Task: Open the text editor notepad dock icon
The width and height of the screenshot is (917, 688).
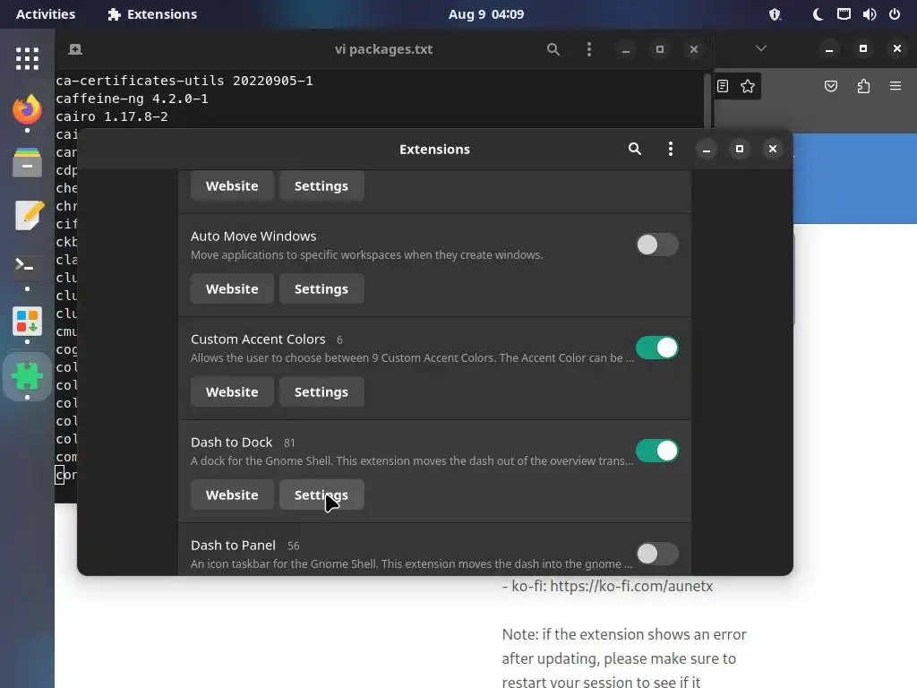Action: 27,215
